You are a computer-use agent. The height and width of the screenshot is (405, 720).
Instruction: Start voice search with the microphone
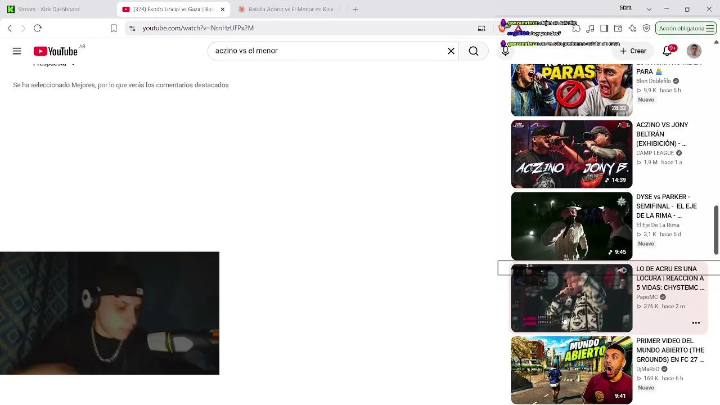click(505, 51)
